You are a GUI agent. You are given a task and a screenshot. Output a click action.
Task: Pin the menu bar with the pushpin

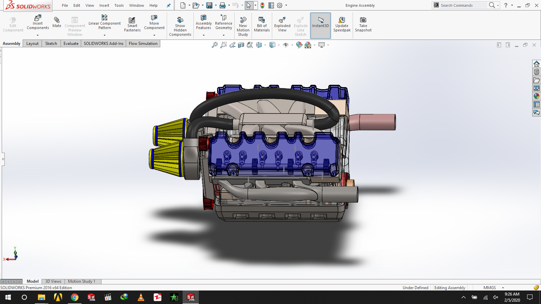(168, 5)
